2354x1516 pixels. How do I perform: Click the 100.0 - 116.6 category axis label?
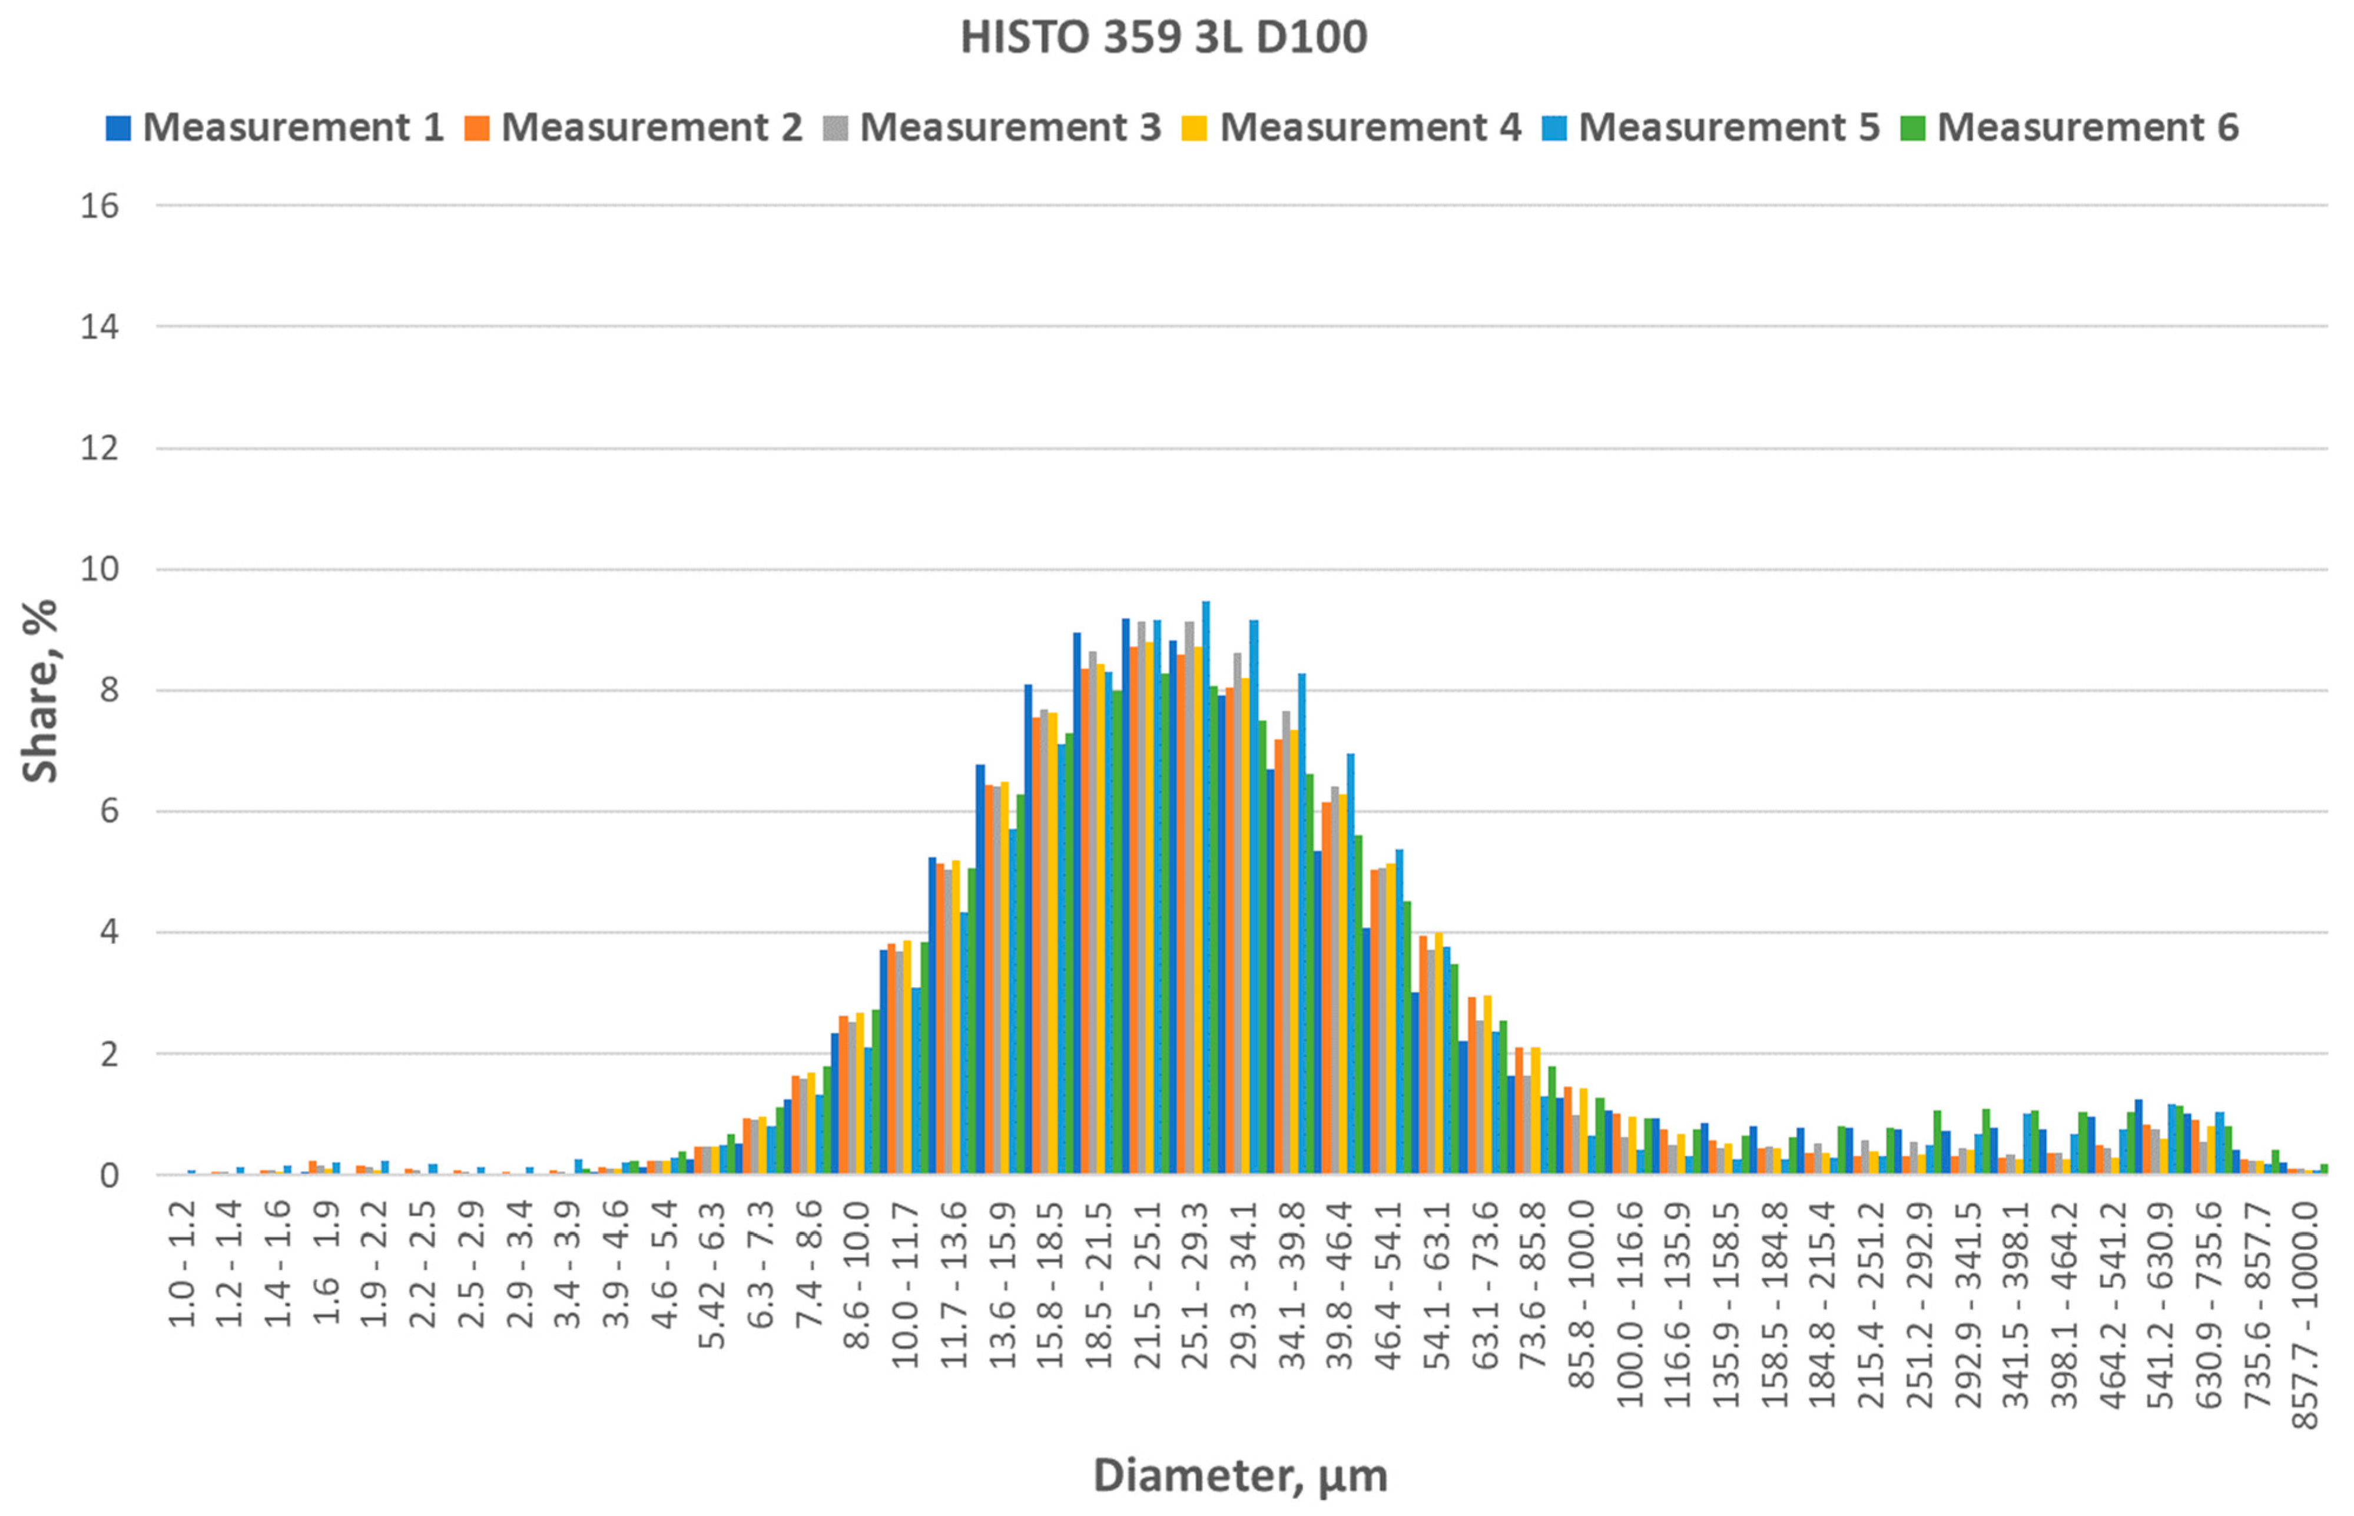pyautogui.click(x=1629, y=1305)
